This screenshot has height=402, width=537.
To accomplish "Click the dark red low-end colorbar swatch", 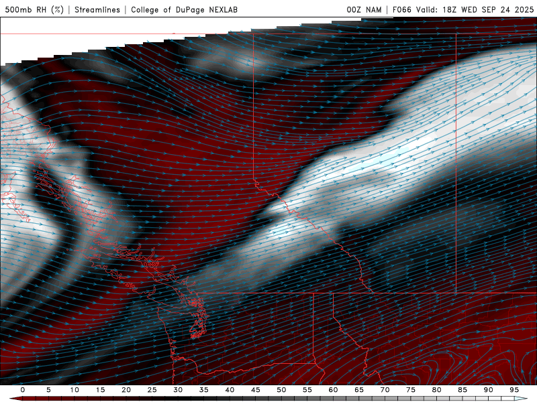I will pos(16,399).
